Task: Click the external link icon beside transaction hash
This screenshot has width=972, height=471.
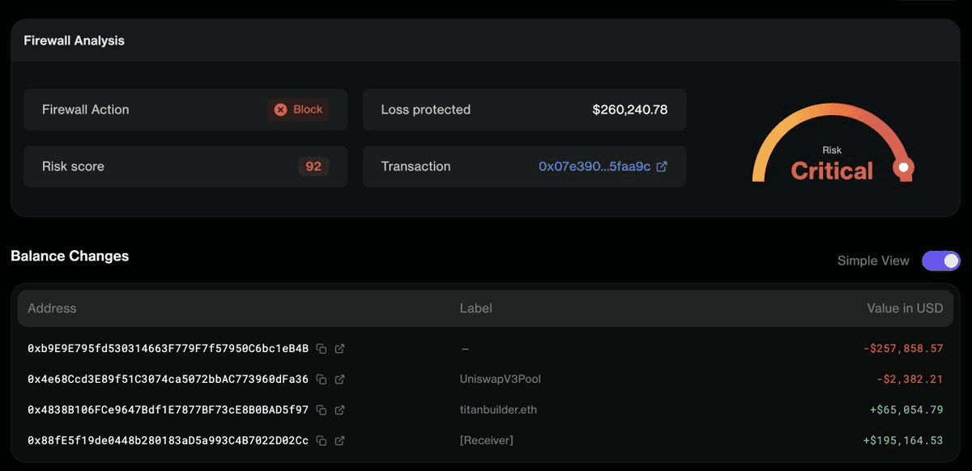Action: click(662, 167)
